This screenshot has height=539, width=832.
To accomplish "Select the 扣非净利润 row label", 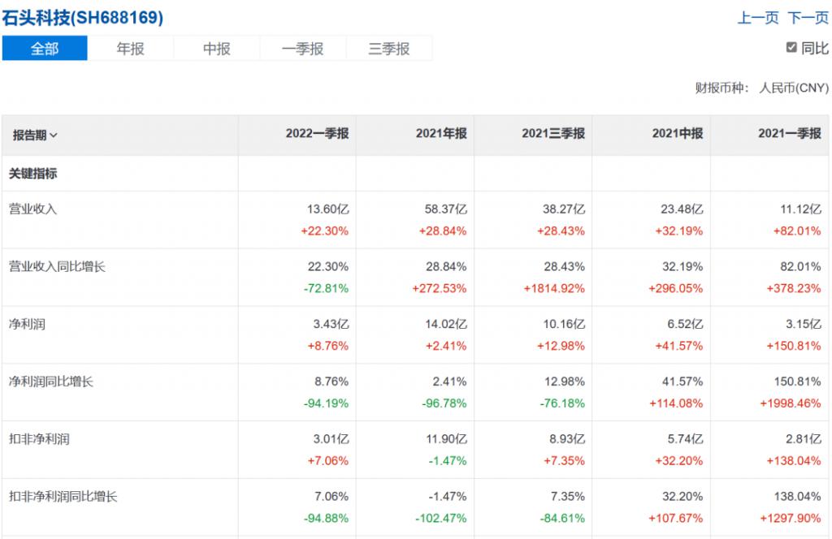I will [x=39, y=439].
